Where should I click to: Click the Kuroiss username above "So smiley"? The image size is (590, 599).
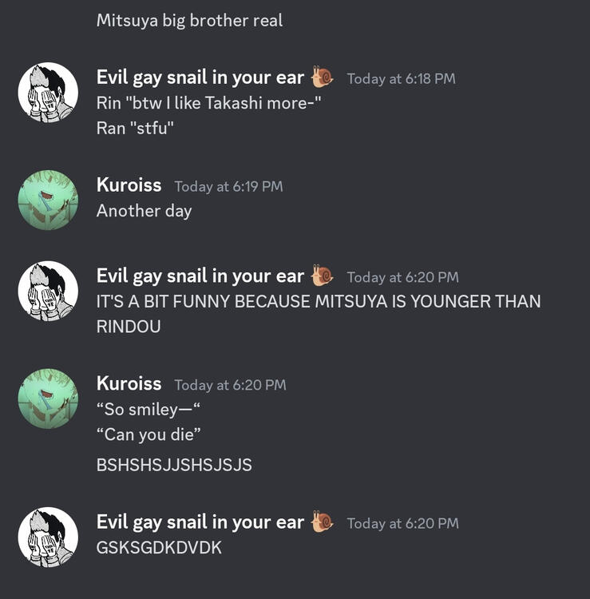pos(129,383)
